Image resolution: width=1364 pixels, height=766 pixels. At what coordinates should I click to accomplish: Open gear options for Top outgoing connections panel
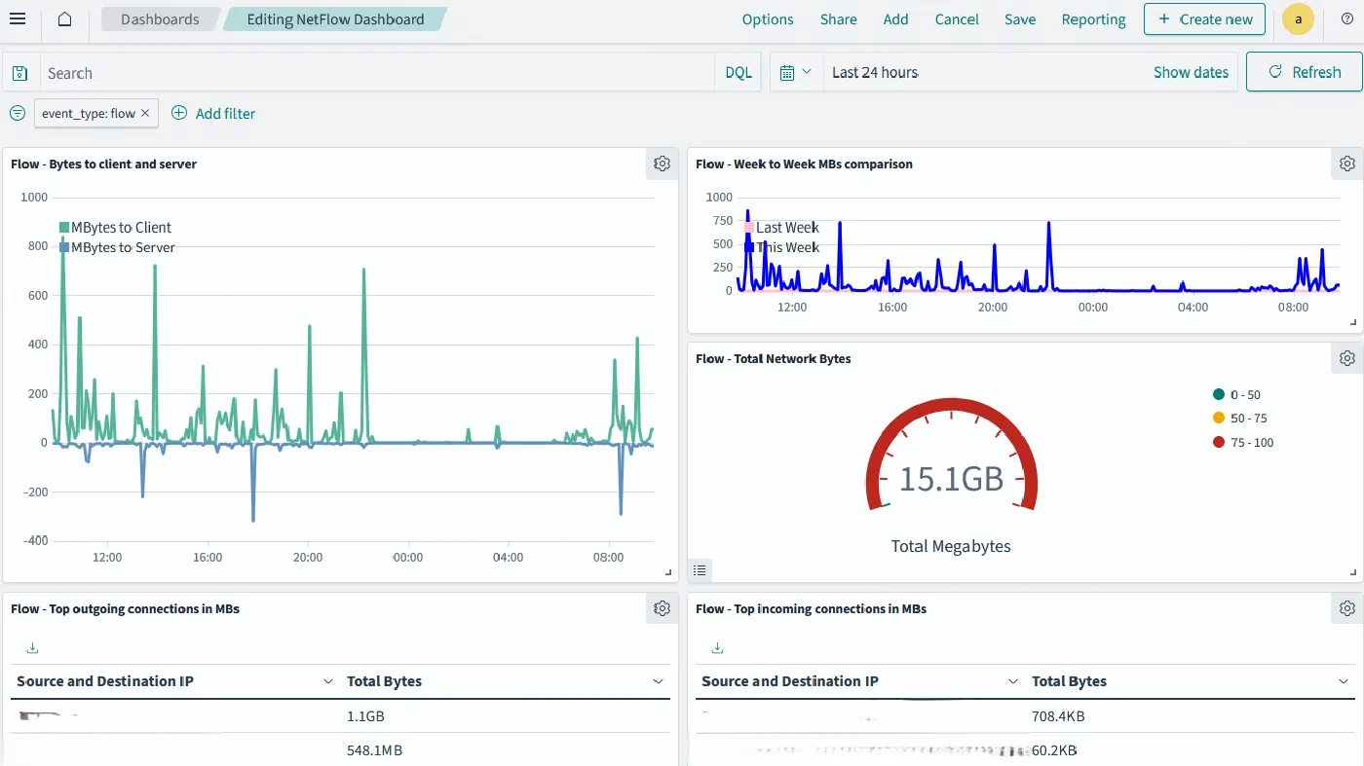pyautogui.click(x=663, y=608)
